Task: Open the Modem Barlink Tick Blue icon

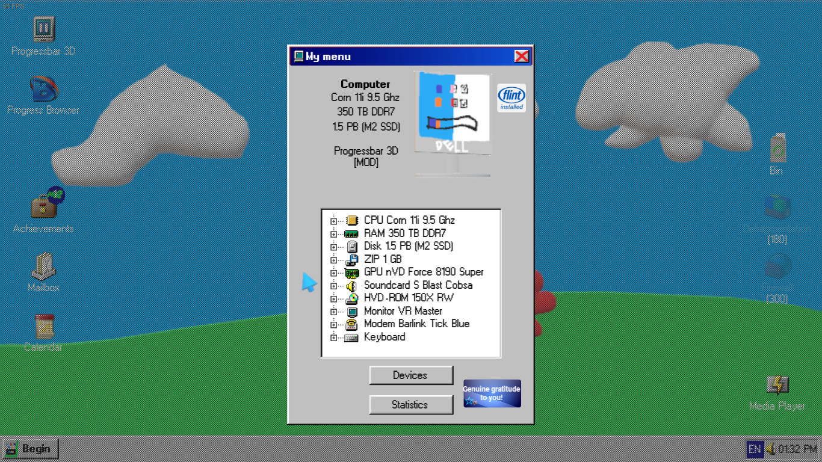Action: pyautogui.click(x=352, y=324)
